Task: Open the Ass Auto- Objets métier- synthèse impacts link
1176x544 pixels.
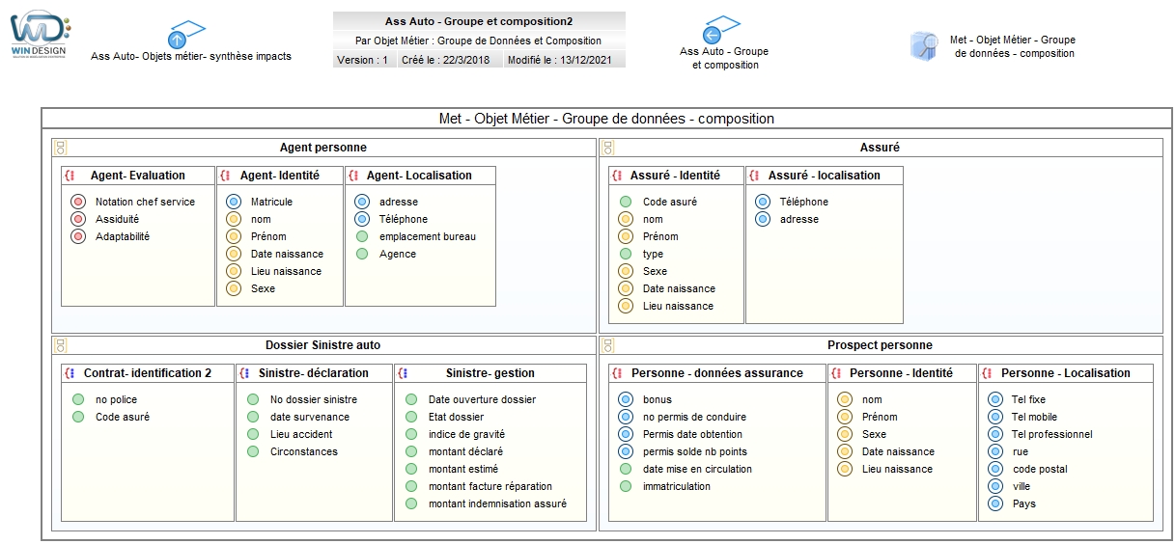Action: [191, 56]
